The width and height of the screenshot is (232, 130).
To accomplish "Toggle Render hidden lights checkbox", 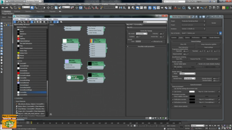I will pos(173,64).
